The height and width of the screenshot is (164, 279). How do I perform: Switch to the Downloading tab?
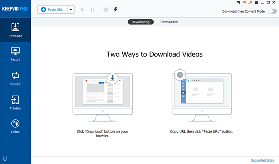141,22
